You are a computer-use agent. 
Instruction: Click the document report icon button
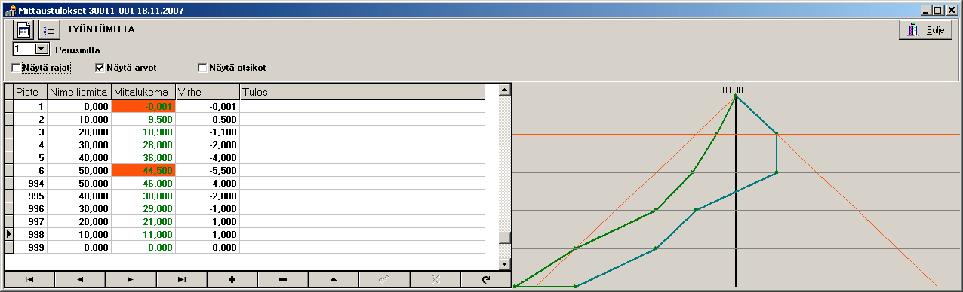23,30
